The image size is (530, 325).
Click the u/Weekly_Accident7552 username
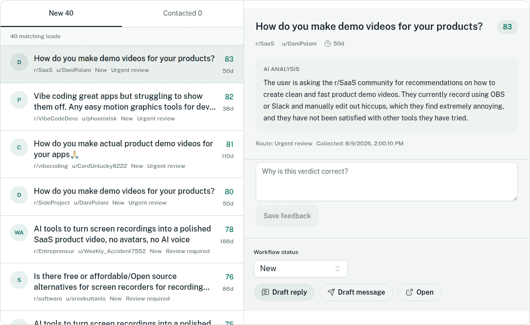coord(112,252)
